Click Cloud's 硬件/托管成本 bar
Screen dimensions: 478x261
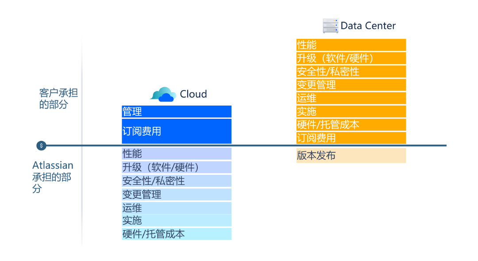point(177,234)
